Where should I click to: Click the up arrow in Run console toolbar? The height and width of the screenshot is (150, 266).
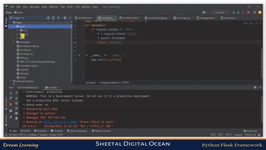[16, 93]
